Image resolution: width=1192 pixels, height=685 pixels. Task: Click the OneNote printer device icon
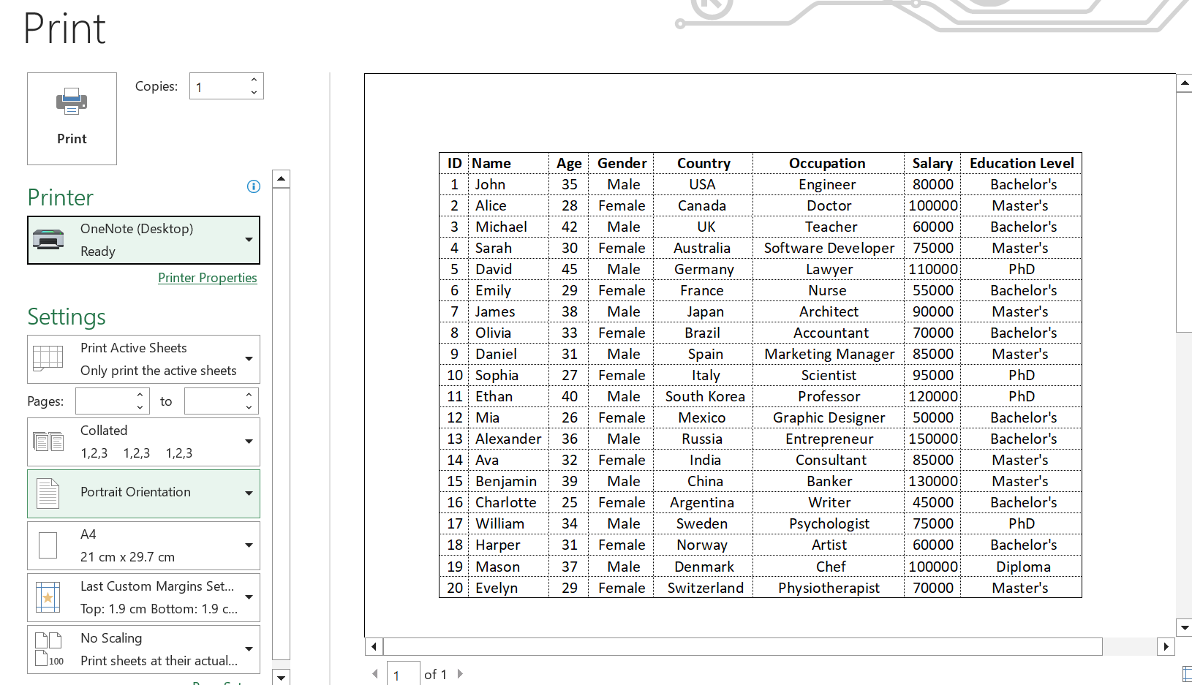tap(49, 240)
